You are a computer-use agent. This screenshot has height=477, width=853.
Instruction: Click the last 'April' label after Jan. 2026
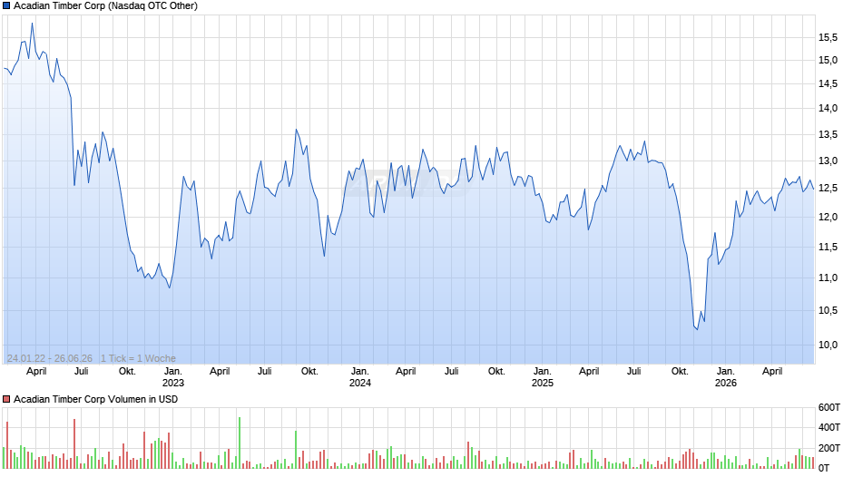pyautogui.click(x=772, y=372)
